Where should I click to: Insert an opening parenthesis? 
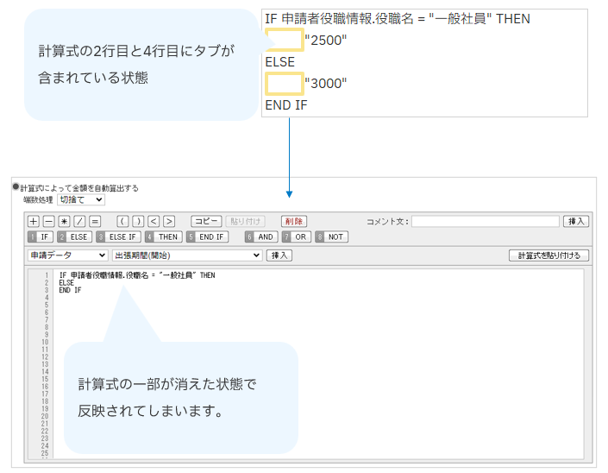point(122,222)
